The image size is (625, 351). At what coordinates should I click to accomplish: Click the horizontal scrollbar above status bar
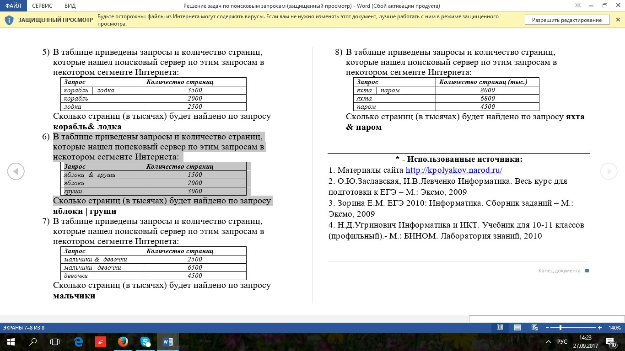coord(544,319)
